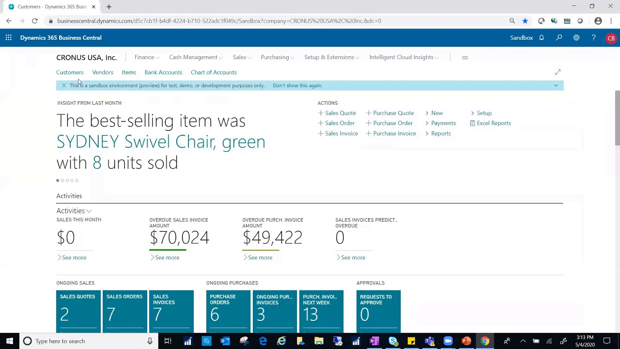Open the Activities dropdown chevron

click(x=89, y=211)
